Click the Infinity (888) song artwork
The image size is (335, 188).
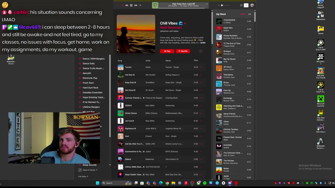point(120,167)
